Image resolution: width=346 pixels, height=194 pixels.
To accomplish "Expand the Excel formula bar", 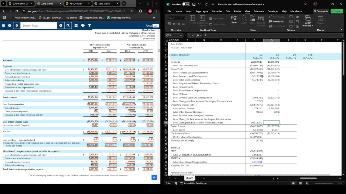I will coord(342,35).
